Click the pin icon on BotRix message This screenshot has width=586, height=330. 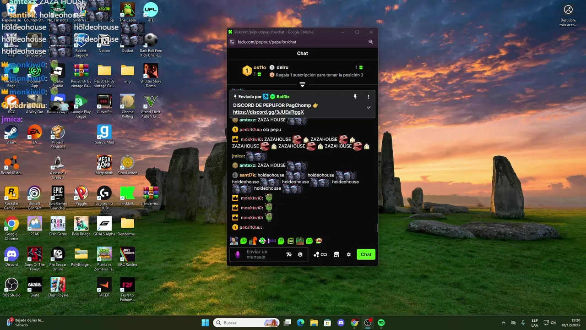pyautogui.click(x=355, y=97)
